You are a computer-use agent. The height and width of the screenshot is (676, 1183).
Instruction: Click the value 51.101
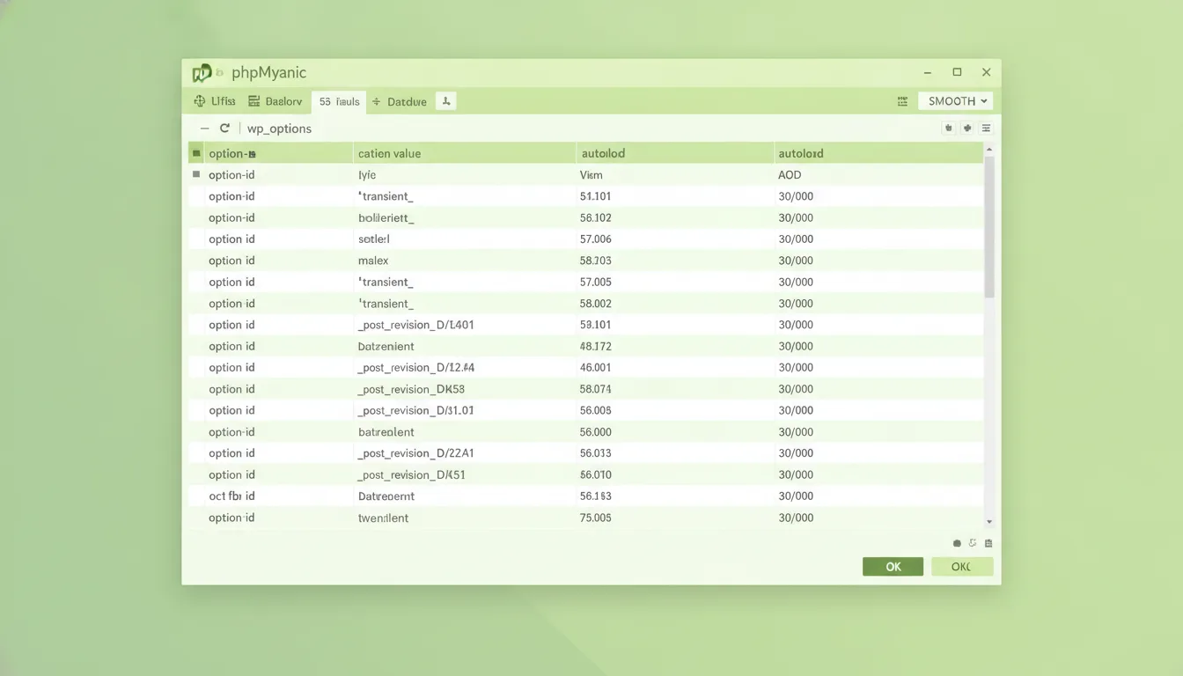595,196
